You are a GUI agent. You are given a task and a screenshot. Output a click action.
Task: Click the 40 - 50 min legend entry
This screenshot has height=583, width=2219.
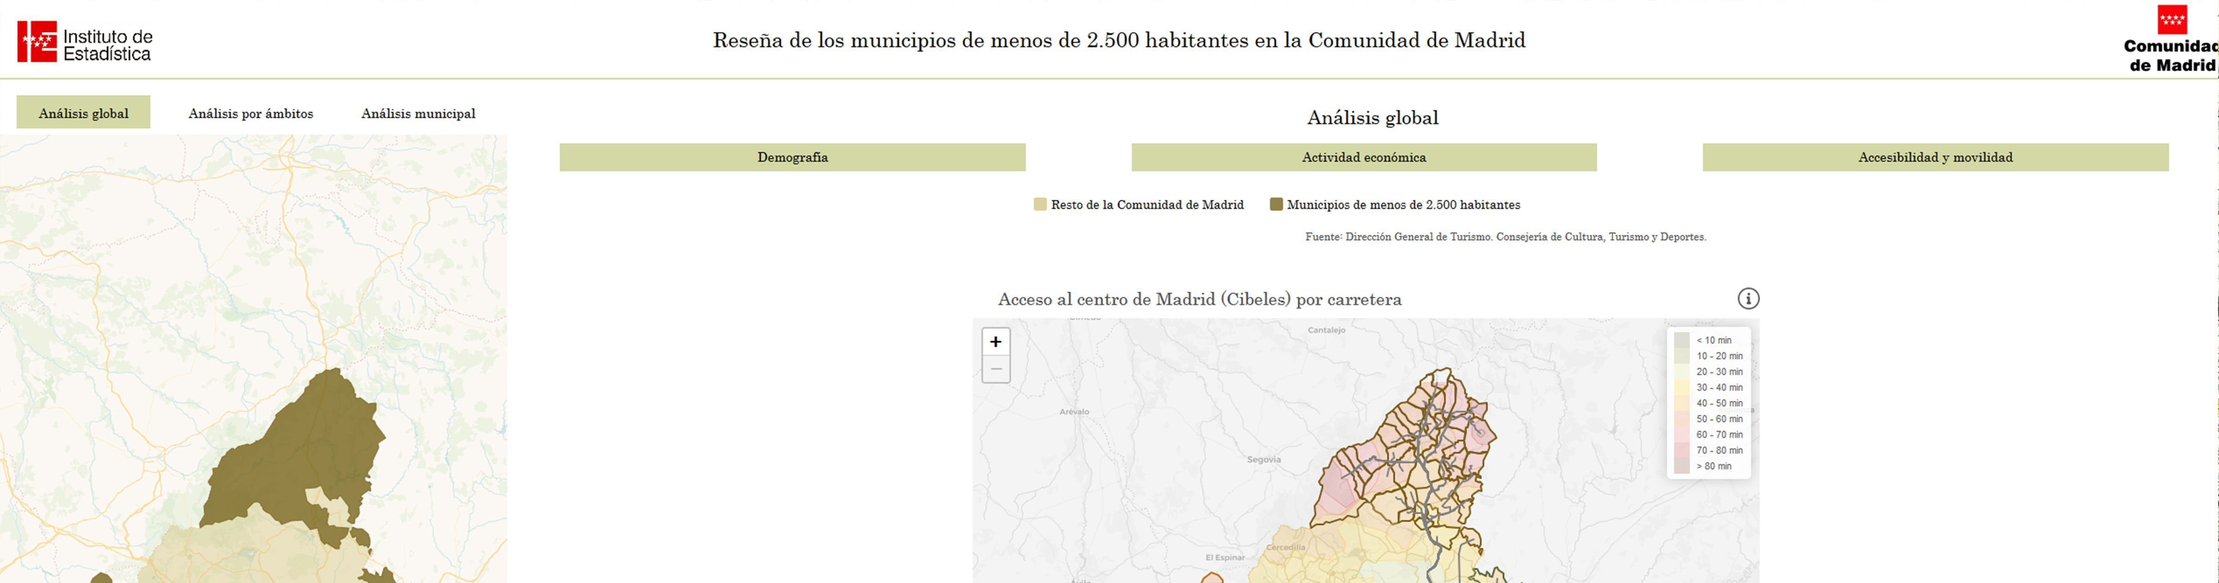click(1708, 403)
